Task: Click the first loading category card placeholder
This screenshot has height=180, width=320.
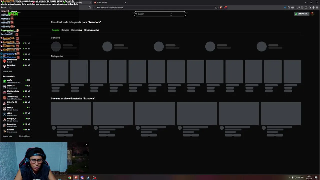Action: click(x=59, y=71)
